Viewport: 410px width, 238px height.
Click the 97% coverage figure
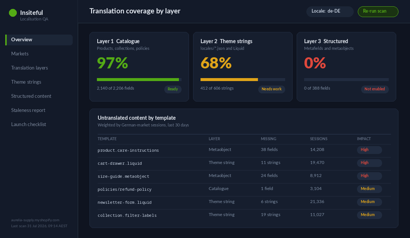tap(113, 63)
